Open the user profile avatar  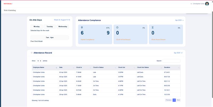click(x=207, y=4)
